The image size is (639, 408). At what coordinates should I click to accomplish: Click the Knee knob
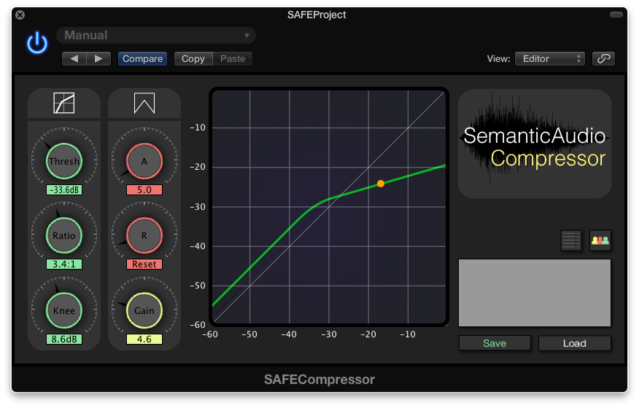point(64,310)
